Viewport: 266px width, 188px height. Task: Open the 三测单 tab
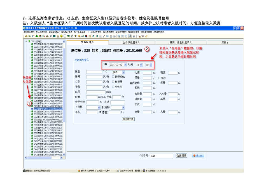pos(225,42)
